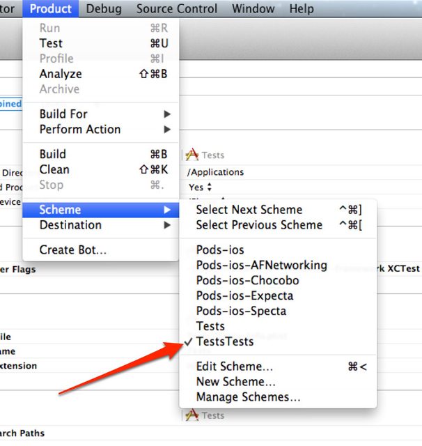The width and height of the screenshot is (422, 446).
Task: Choose Analyze from the Product menu
Action: (101, 74)
